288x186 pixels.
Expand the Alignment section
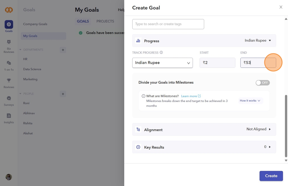click(204, 130)
